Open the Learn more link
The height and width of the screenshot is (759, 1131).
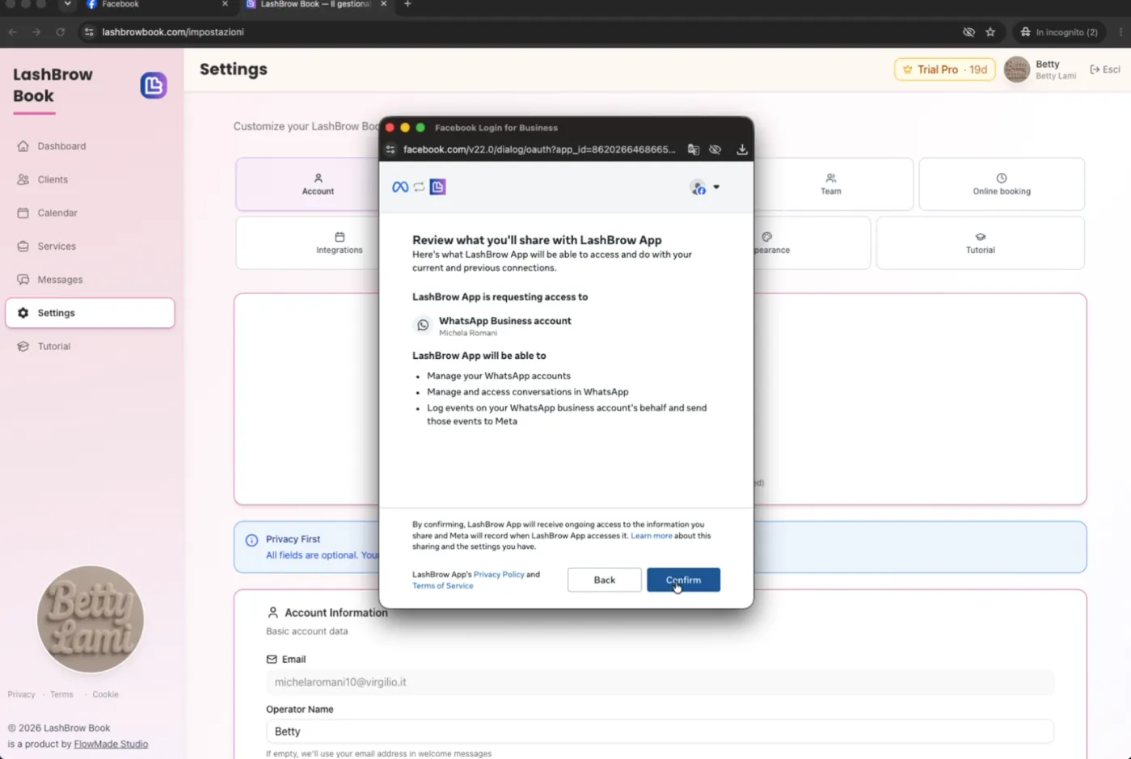651,535
